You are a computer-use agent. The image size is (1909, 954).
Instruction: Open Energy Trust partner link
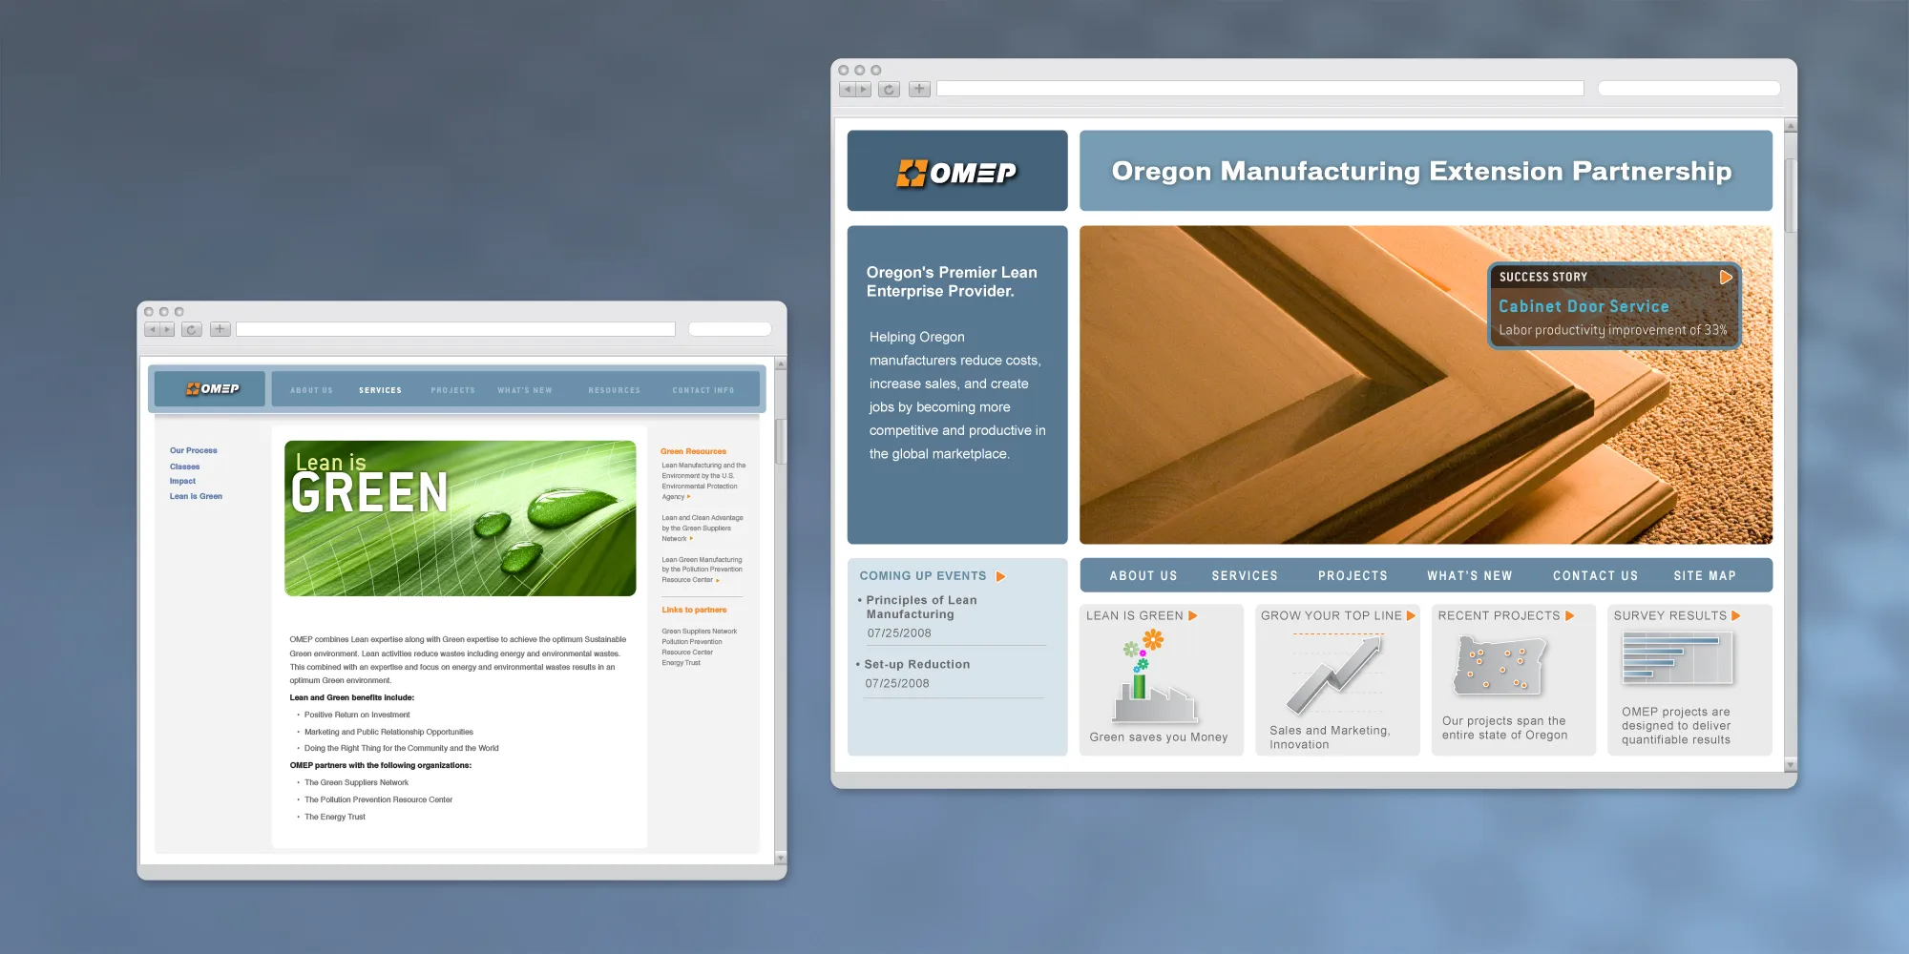click(681, 663)
